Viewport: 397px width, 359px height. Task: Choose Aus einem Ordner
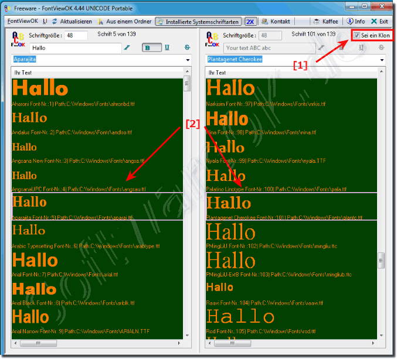click(124, 22)
